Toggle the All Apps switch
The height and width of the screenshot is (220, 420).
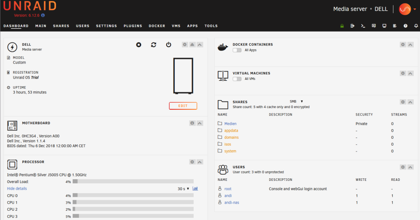click(237, 50)
